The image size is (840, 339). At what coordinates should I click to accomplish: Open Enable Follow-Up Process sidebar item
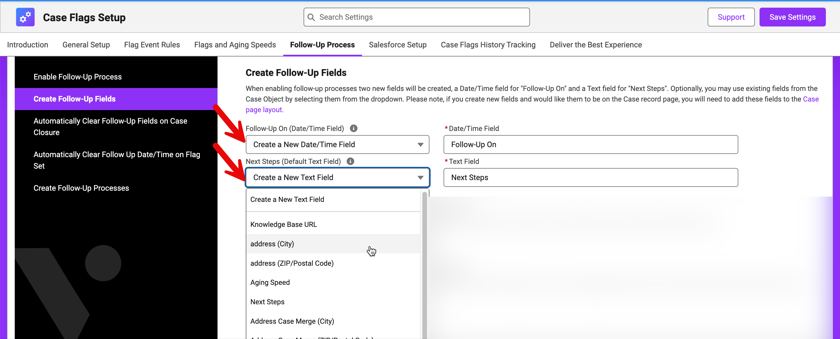click(x=116, y=77)
